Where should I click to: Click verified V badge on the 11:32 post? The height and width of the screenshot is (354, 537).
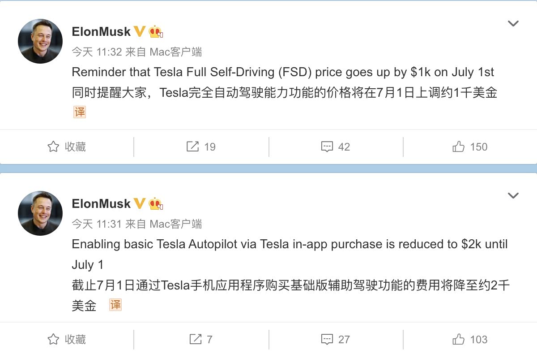pyautogui.click(x=140, y=31)
